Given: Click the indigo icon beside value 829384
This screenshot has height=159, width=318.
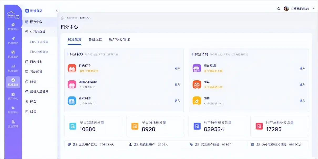Looking at the screenshot, I should (197, 126).
